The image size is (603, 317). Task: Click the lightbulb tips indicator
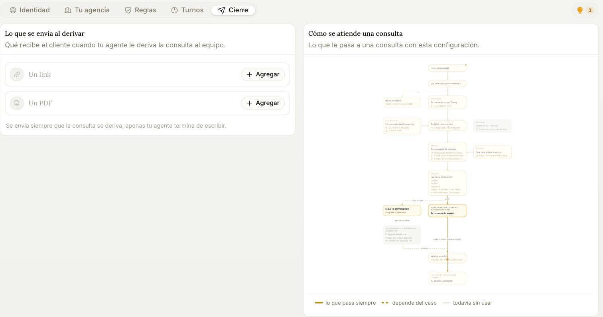tap(585, 10)
